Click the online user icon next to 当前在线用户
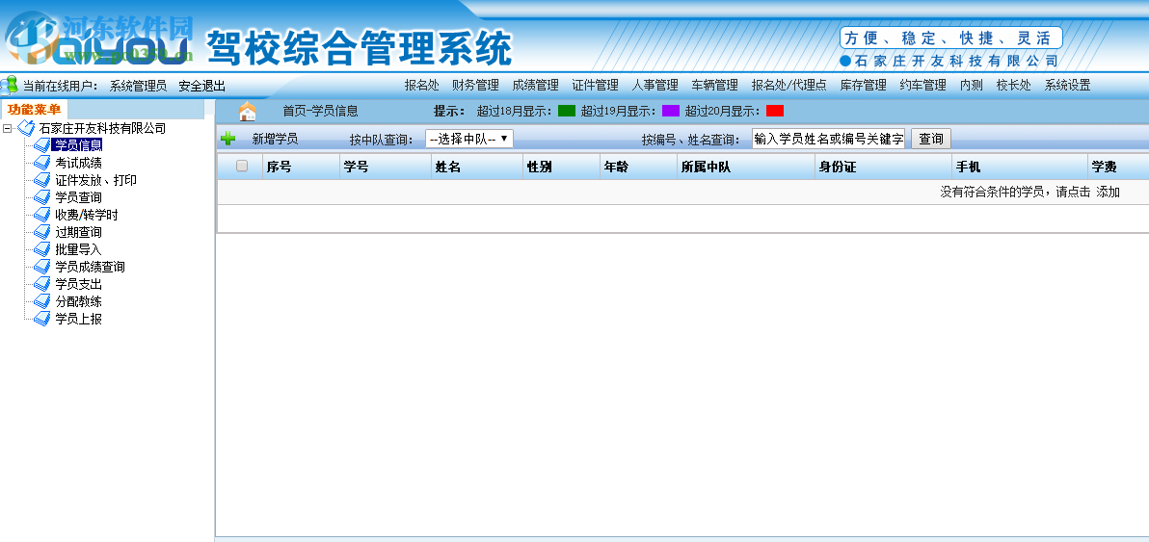Viewport: 1149px width, 542px height. [9, 85]
